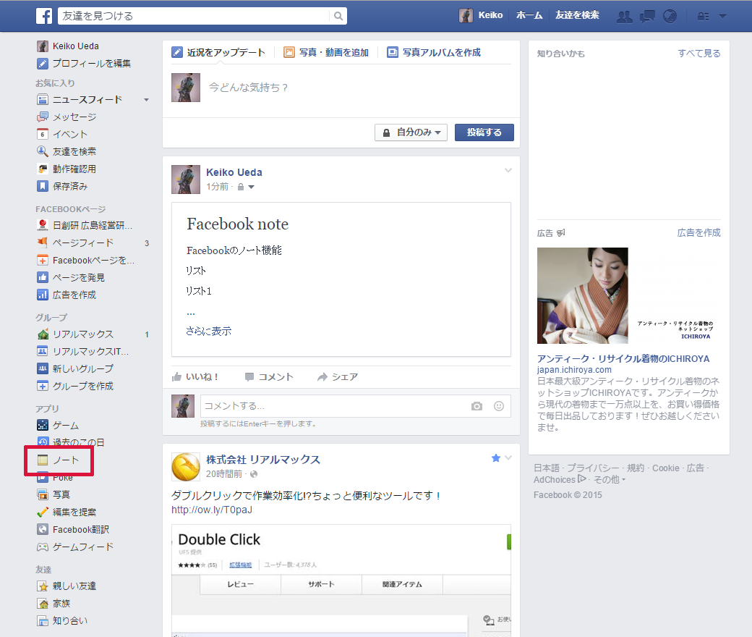Click すべて見る in 知り合いかも
752x637 pixels.
[698, 54]
